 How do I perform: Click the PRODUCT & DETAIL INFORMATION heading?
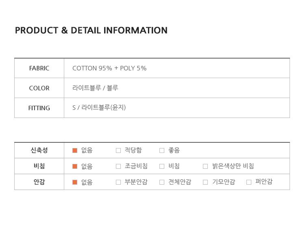[91, 31]
